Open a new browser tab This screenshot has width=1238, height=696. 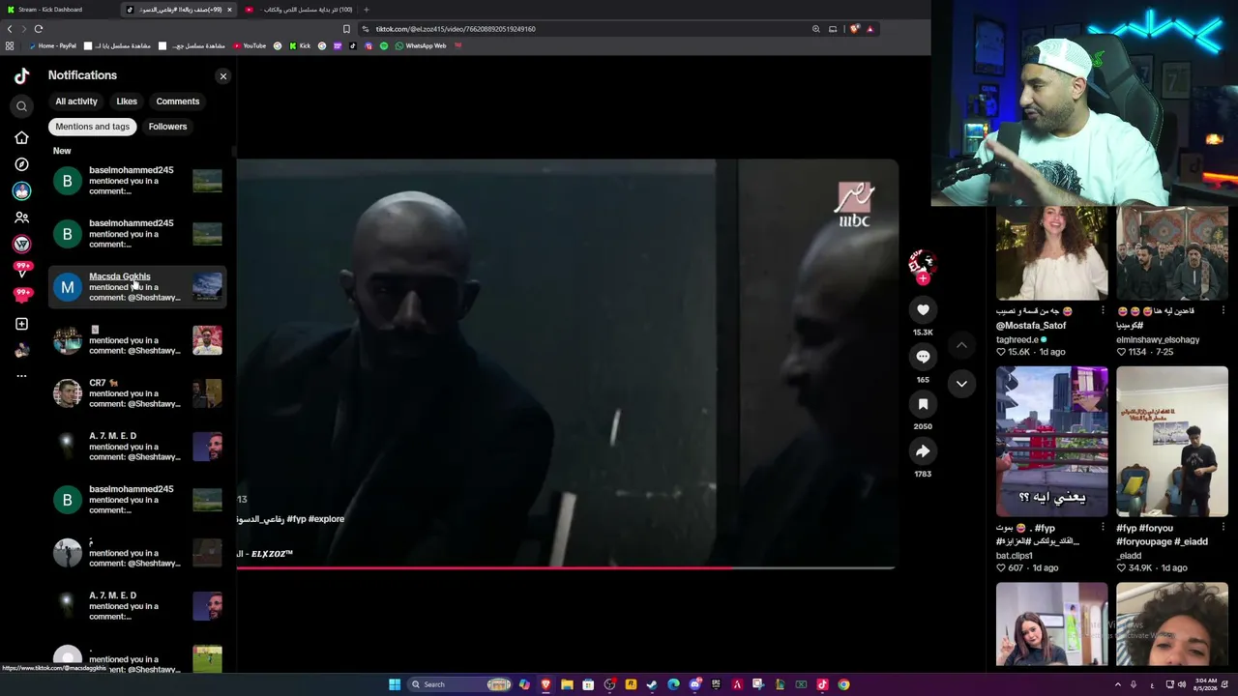coord(366,10)
